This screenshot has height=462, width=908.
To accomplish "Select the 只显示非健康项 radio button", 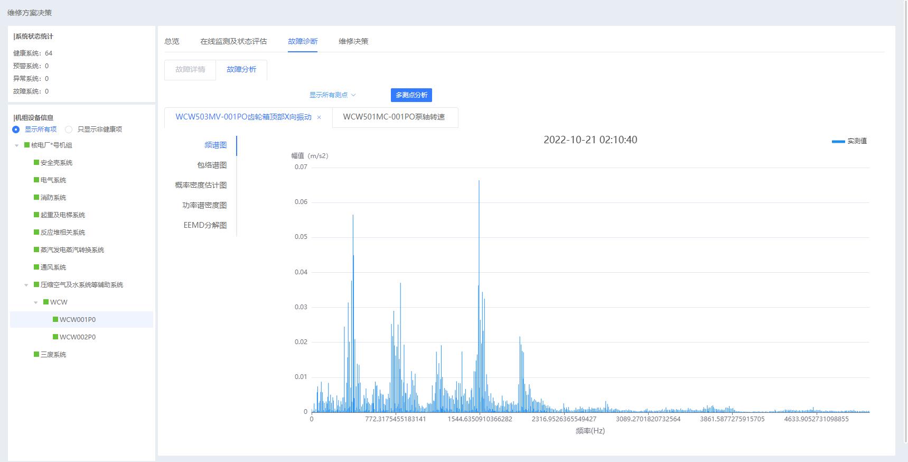I will [x=69, y=130].
